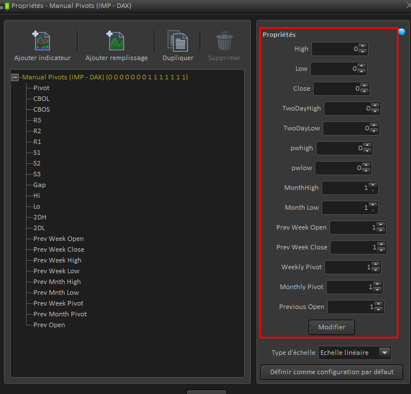Select the R1 tree item
The height and width of the screenshot is (394, 411).
[37, 142]
